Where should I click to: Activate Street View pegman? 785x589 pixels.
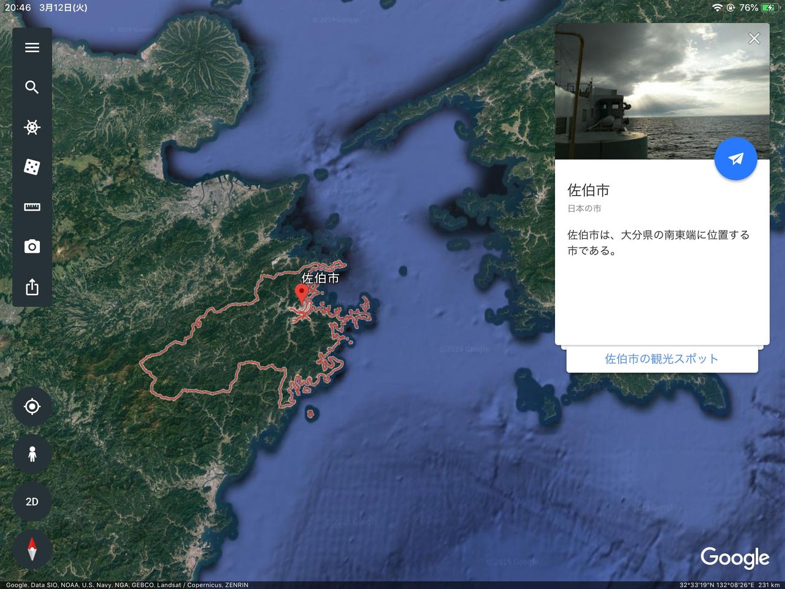coord(32,454)
